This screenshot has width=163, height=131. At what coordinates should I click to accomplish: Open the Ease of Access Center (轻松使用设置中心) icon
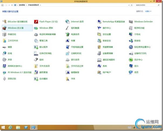pos(131,47)
